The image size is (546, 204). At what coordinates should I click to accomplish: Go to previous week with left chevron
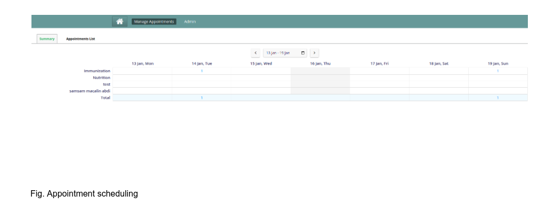pos(255,53)
